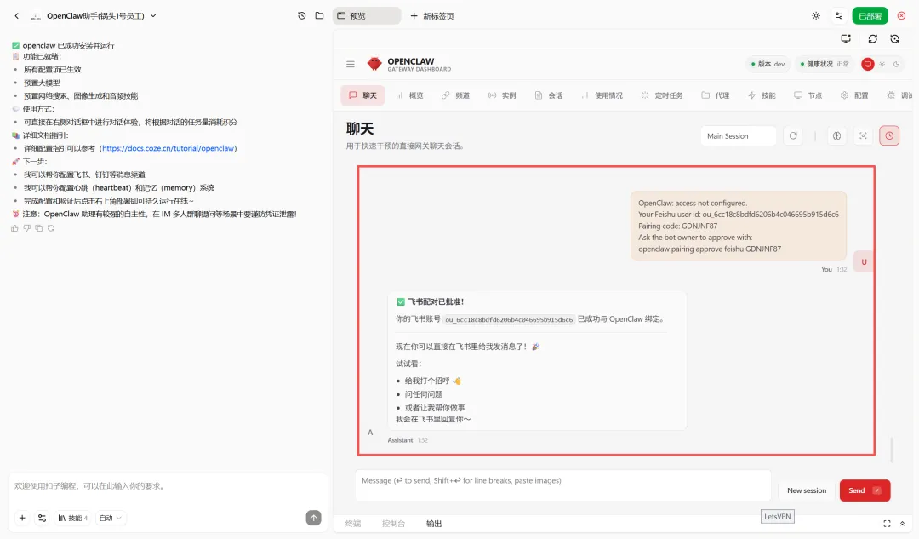Focus the OpenClaw Message input box
Screen dimensions: 919x539
pyautogui.click(x=562, y=485)
